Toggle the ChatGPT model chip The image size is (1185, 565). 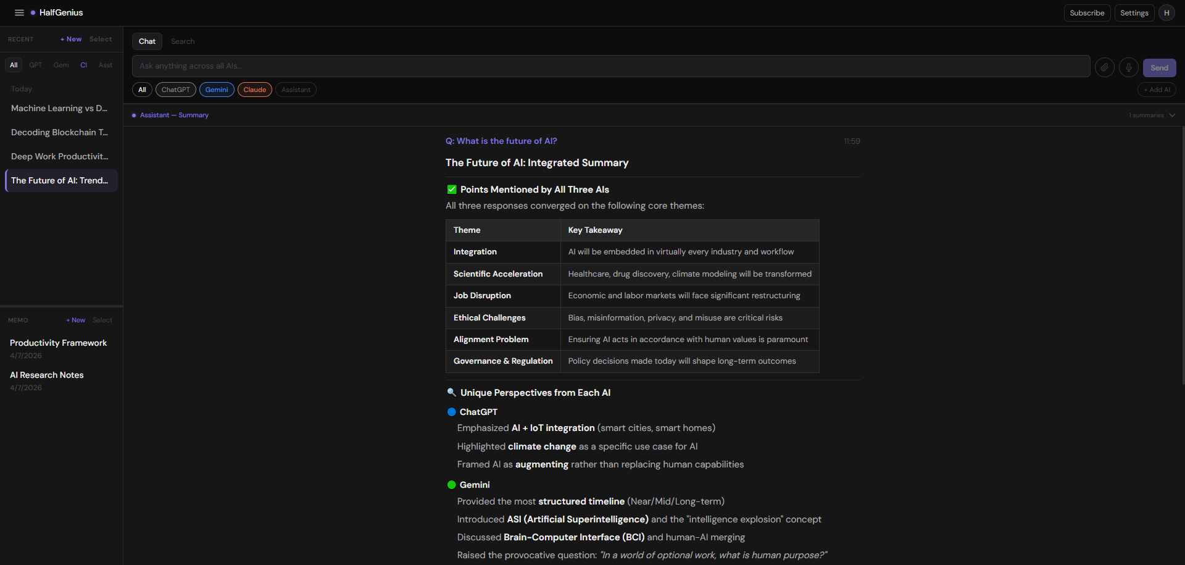tap(176, 90)
